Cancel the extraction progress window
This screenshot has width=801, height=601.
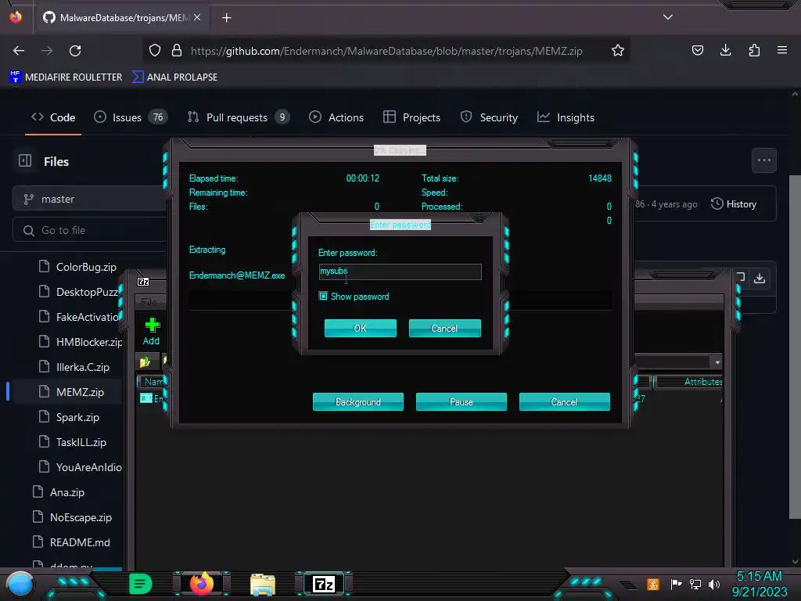click(x=565, y=401)
